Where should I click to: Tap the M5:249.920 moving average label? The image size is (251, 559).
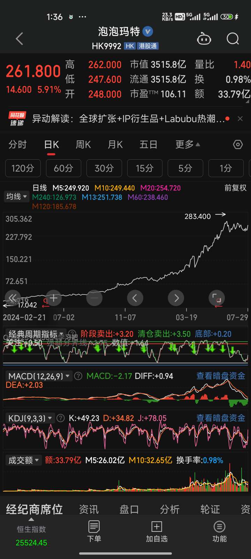click(x=71, y=188)
